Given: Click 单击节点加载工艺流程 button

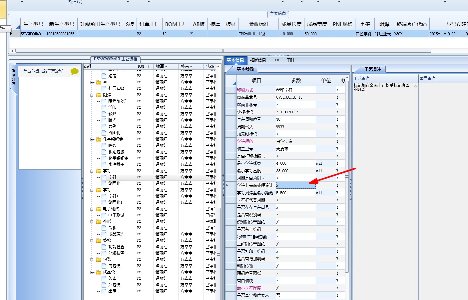Looking at the screenshot, I should point(43,71).
